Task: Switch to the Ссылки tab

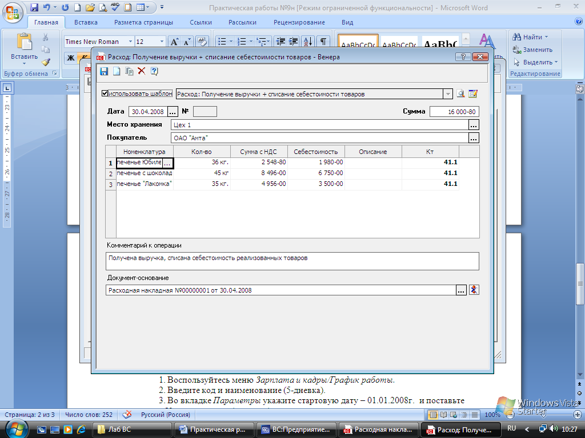Action: tap(201, 22)
